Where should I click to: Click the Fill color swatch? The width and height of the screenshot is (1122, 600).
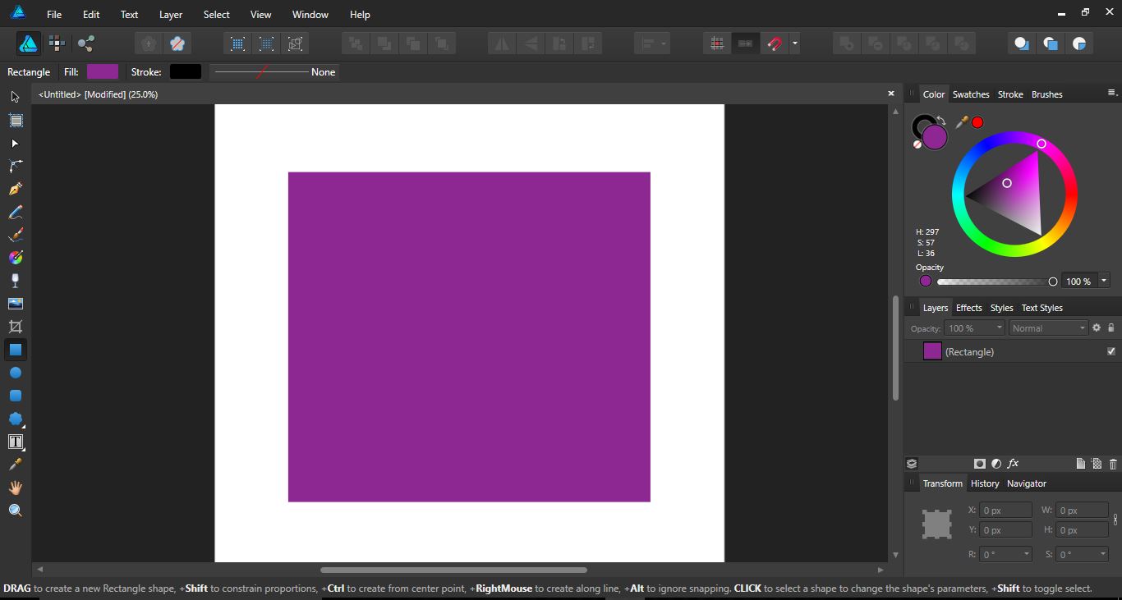tap(102, 71)
